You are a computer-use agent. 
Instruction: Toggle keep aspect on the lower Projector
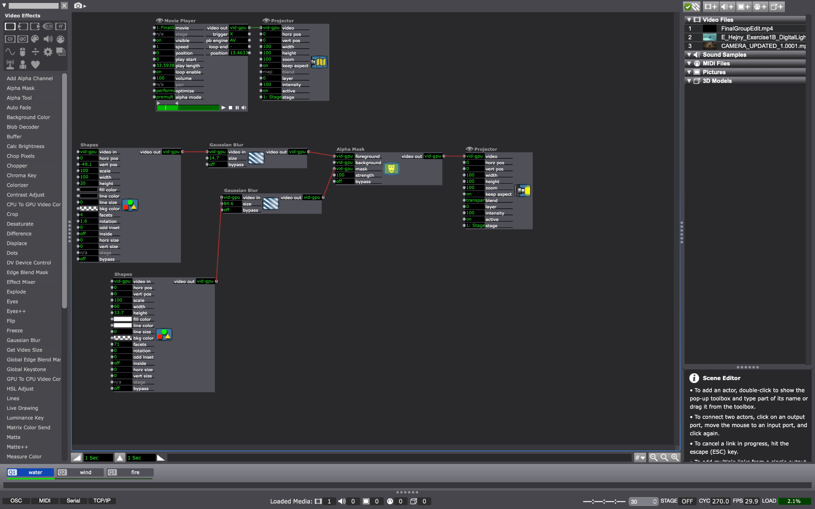(475, 194)
